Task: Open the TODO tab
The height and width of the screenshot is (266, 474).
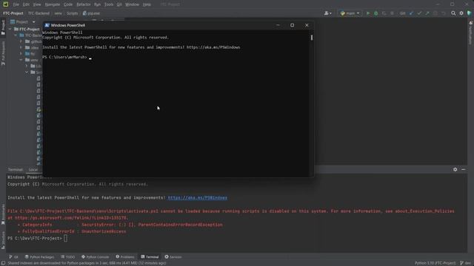Action: (67, 257)
